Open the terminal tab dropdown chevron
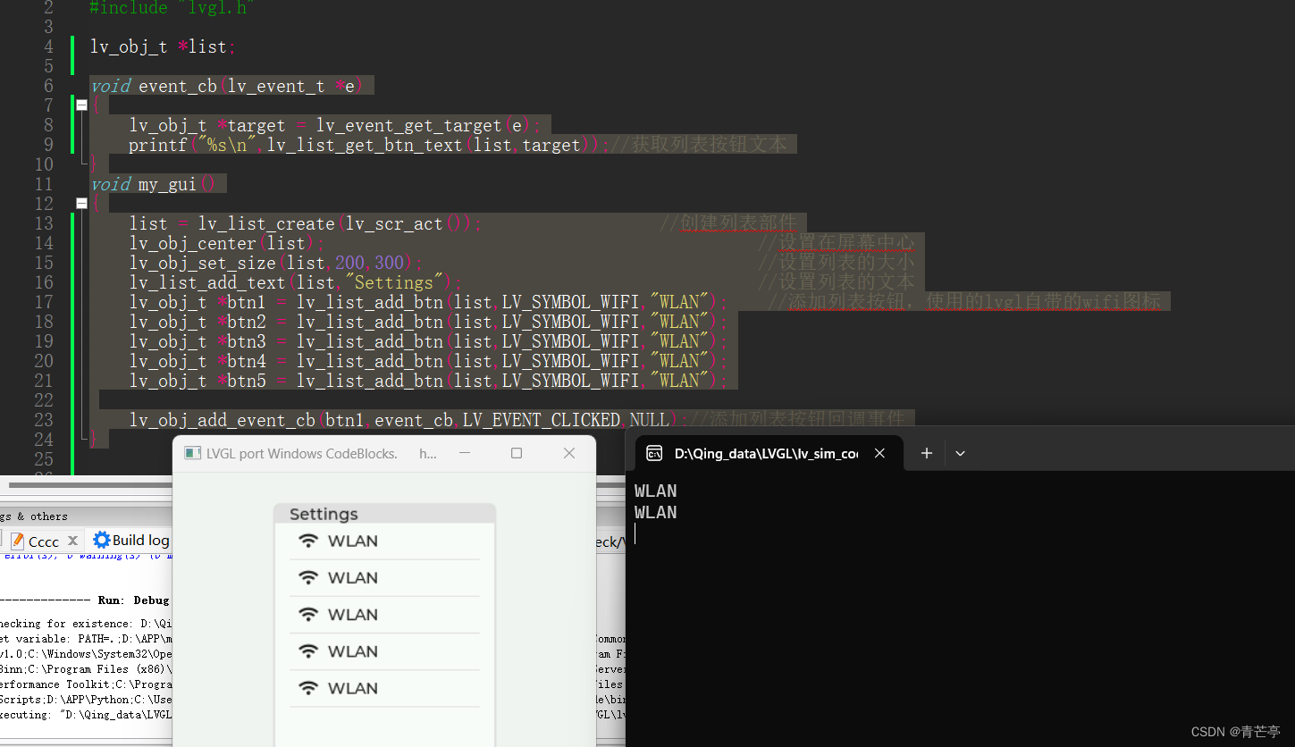 point(960,453)
